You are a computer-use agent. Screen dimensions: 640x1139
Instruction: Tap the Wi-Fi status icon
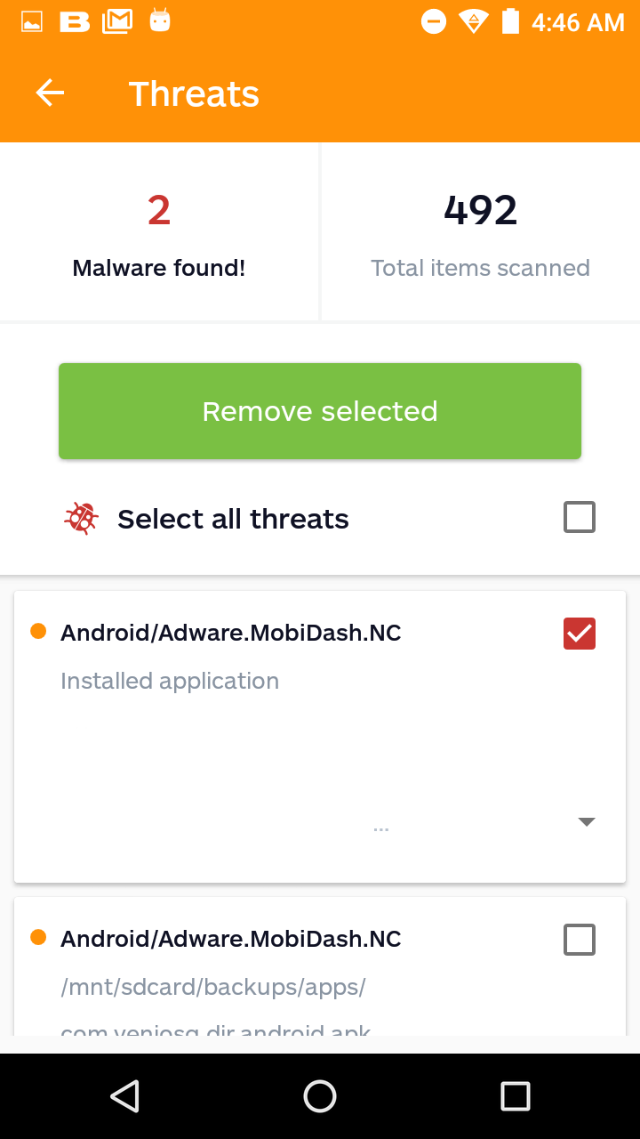[x=474, y=22]
